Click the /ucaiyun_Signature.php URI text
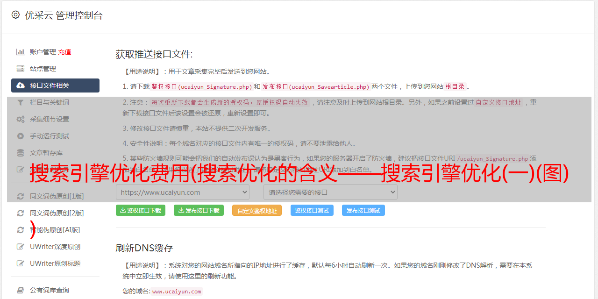Viewport: 598px width, 299px height. 492,159
